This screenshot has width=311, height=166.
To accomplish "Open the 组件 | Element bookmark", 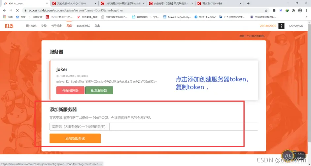I will pos(205,17).
